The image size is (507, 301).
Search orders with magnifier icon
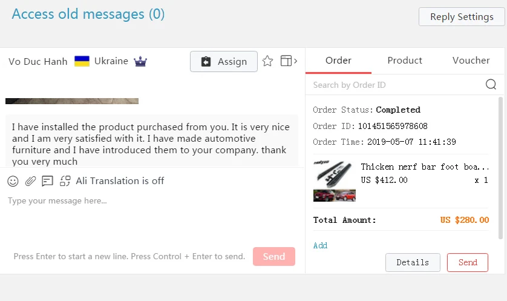click(x=491, y=84)
